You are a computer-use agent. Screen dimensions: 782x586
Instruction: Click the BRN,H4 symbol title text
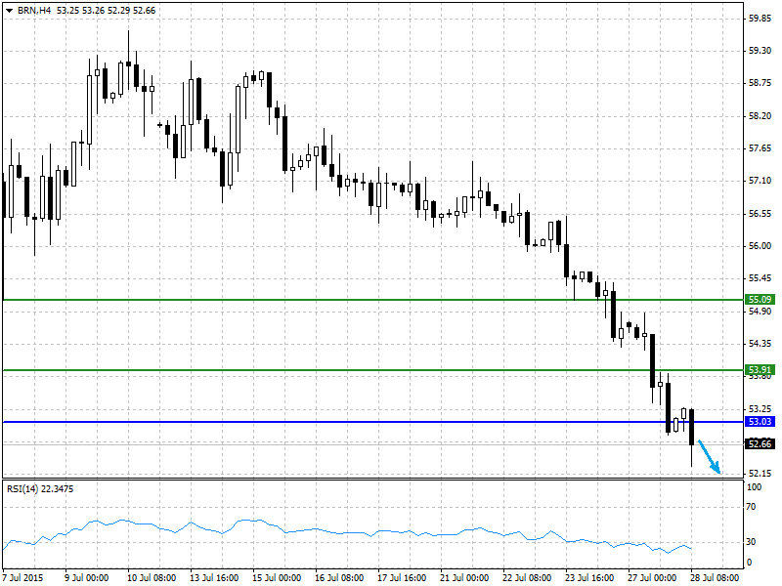coord(34,11)
